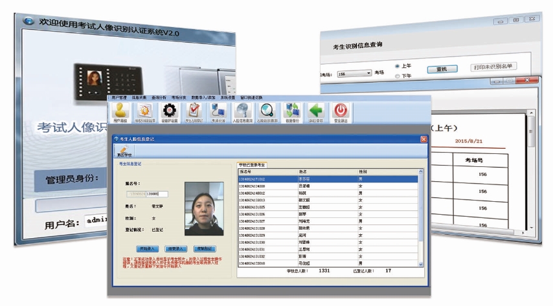Select the 上午 morning radio button

coord(398,66)
